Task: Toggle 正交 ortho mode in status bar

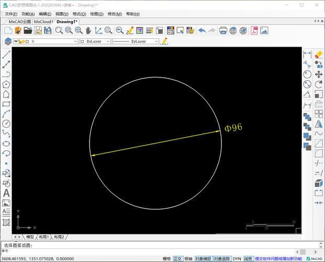Action: [177, 258]
